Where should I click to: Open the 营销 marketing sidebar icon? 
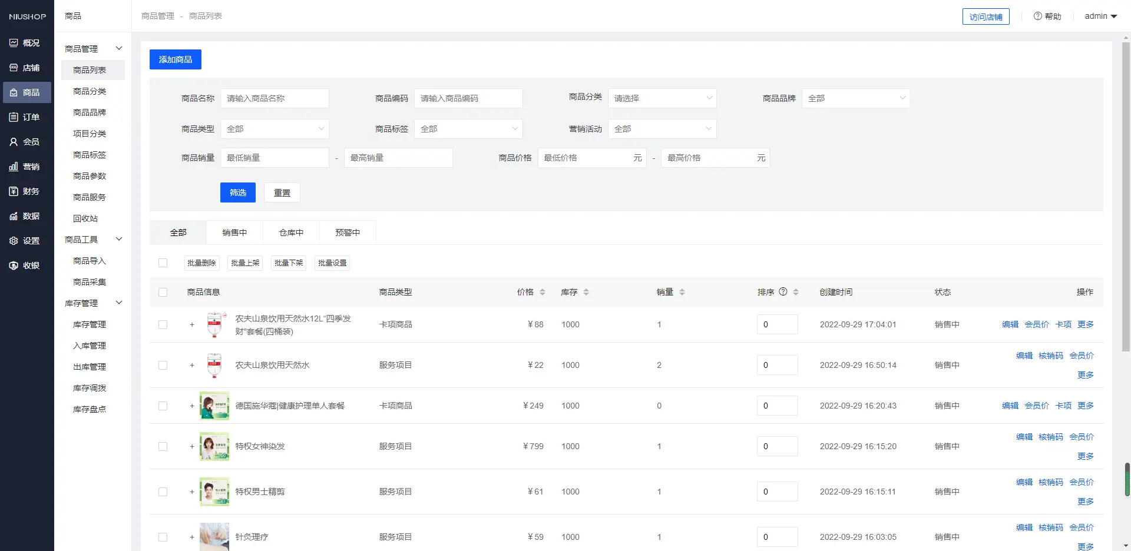pos(14,167)
